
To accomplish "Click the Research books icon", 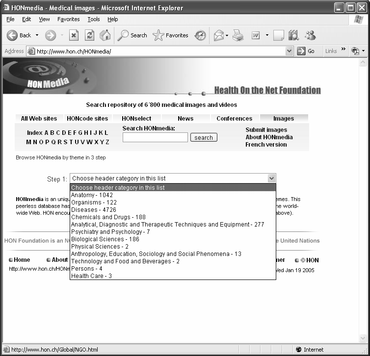I will [293, 35].
